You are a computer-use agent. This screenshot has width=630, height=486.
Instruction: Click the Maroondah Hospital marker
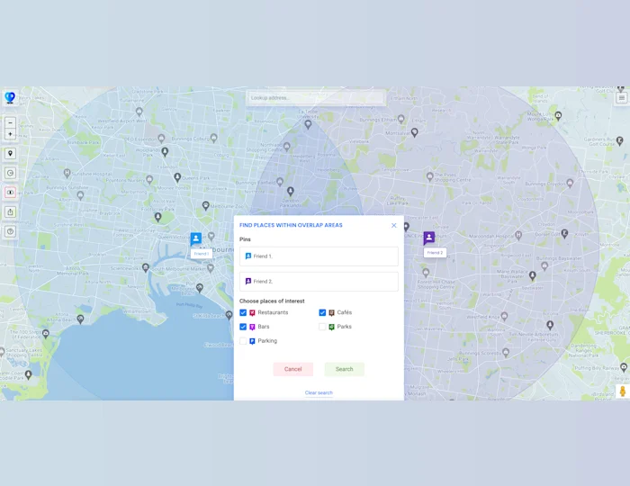point(518,235)
